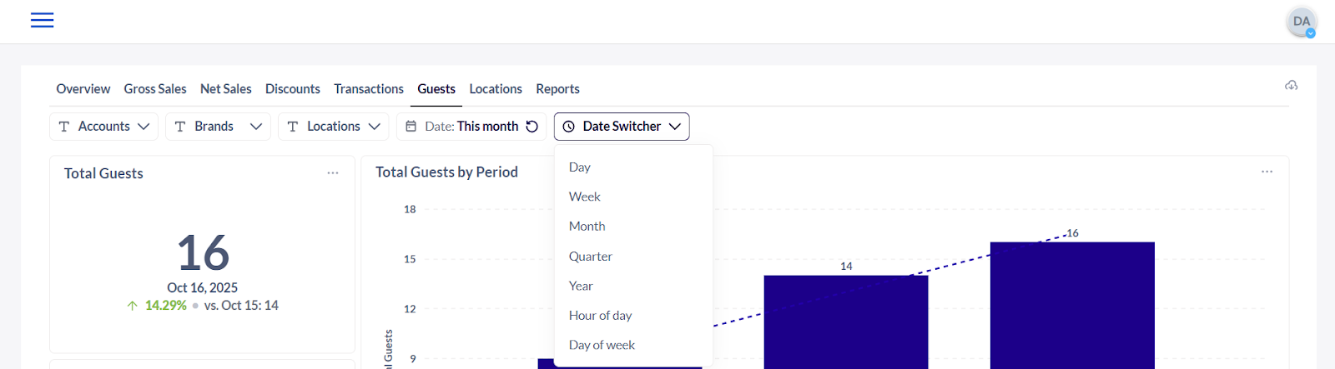Screen dimensions: 1335x369
Task: Click the DA user avatar
Action: point(1301,22)
